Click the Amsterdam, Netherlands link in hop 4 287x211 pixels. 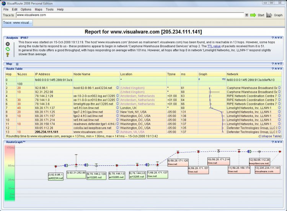coord(137,96)
